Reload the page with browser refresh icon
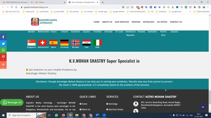 pyautogui.click(x=12, y=7)
